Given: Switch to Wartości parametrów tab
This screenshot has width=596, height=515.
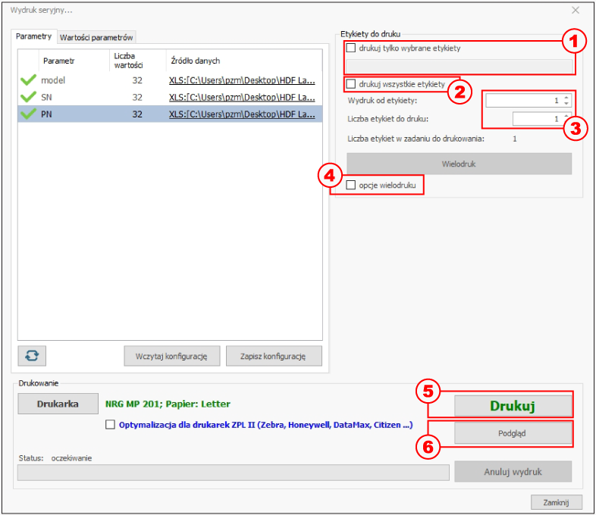Looking at the screenshot, I should pos(96,38).
